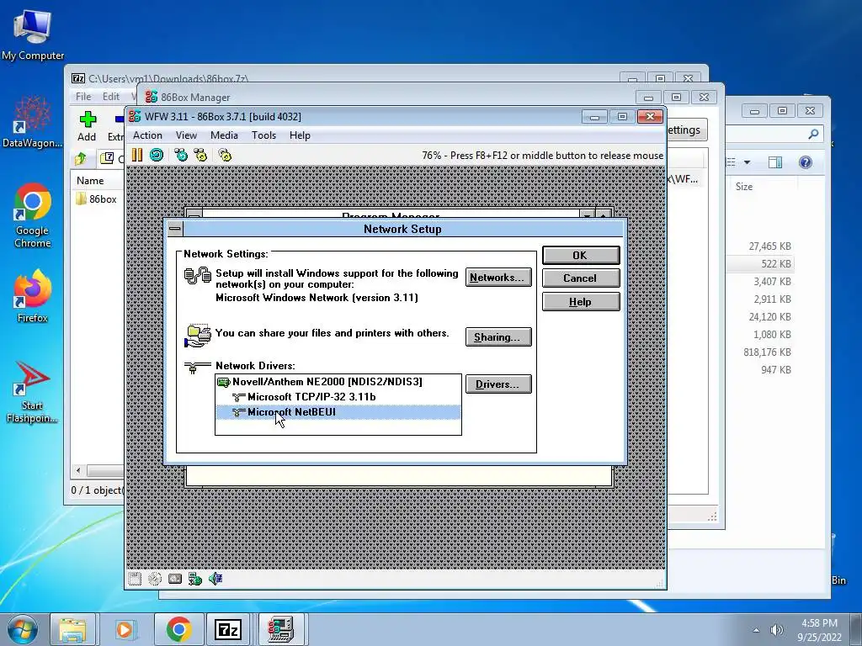Click the CD-ROM status bar icon
The width and height of the screenshot is (862, 646).
click(155, 579)
